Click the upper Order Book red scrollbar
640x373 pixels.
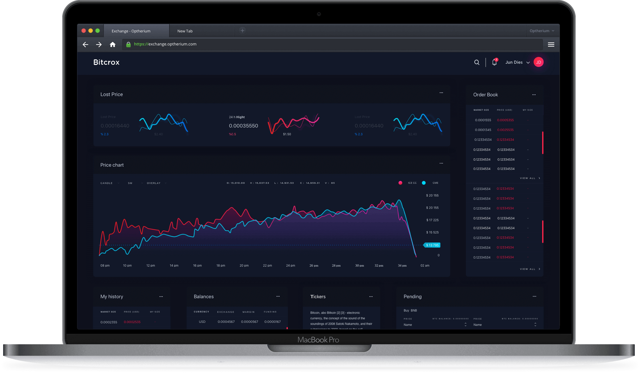543,143
